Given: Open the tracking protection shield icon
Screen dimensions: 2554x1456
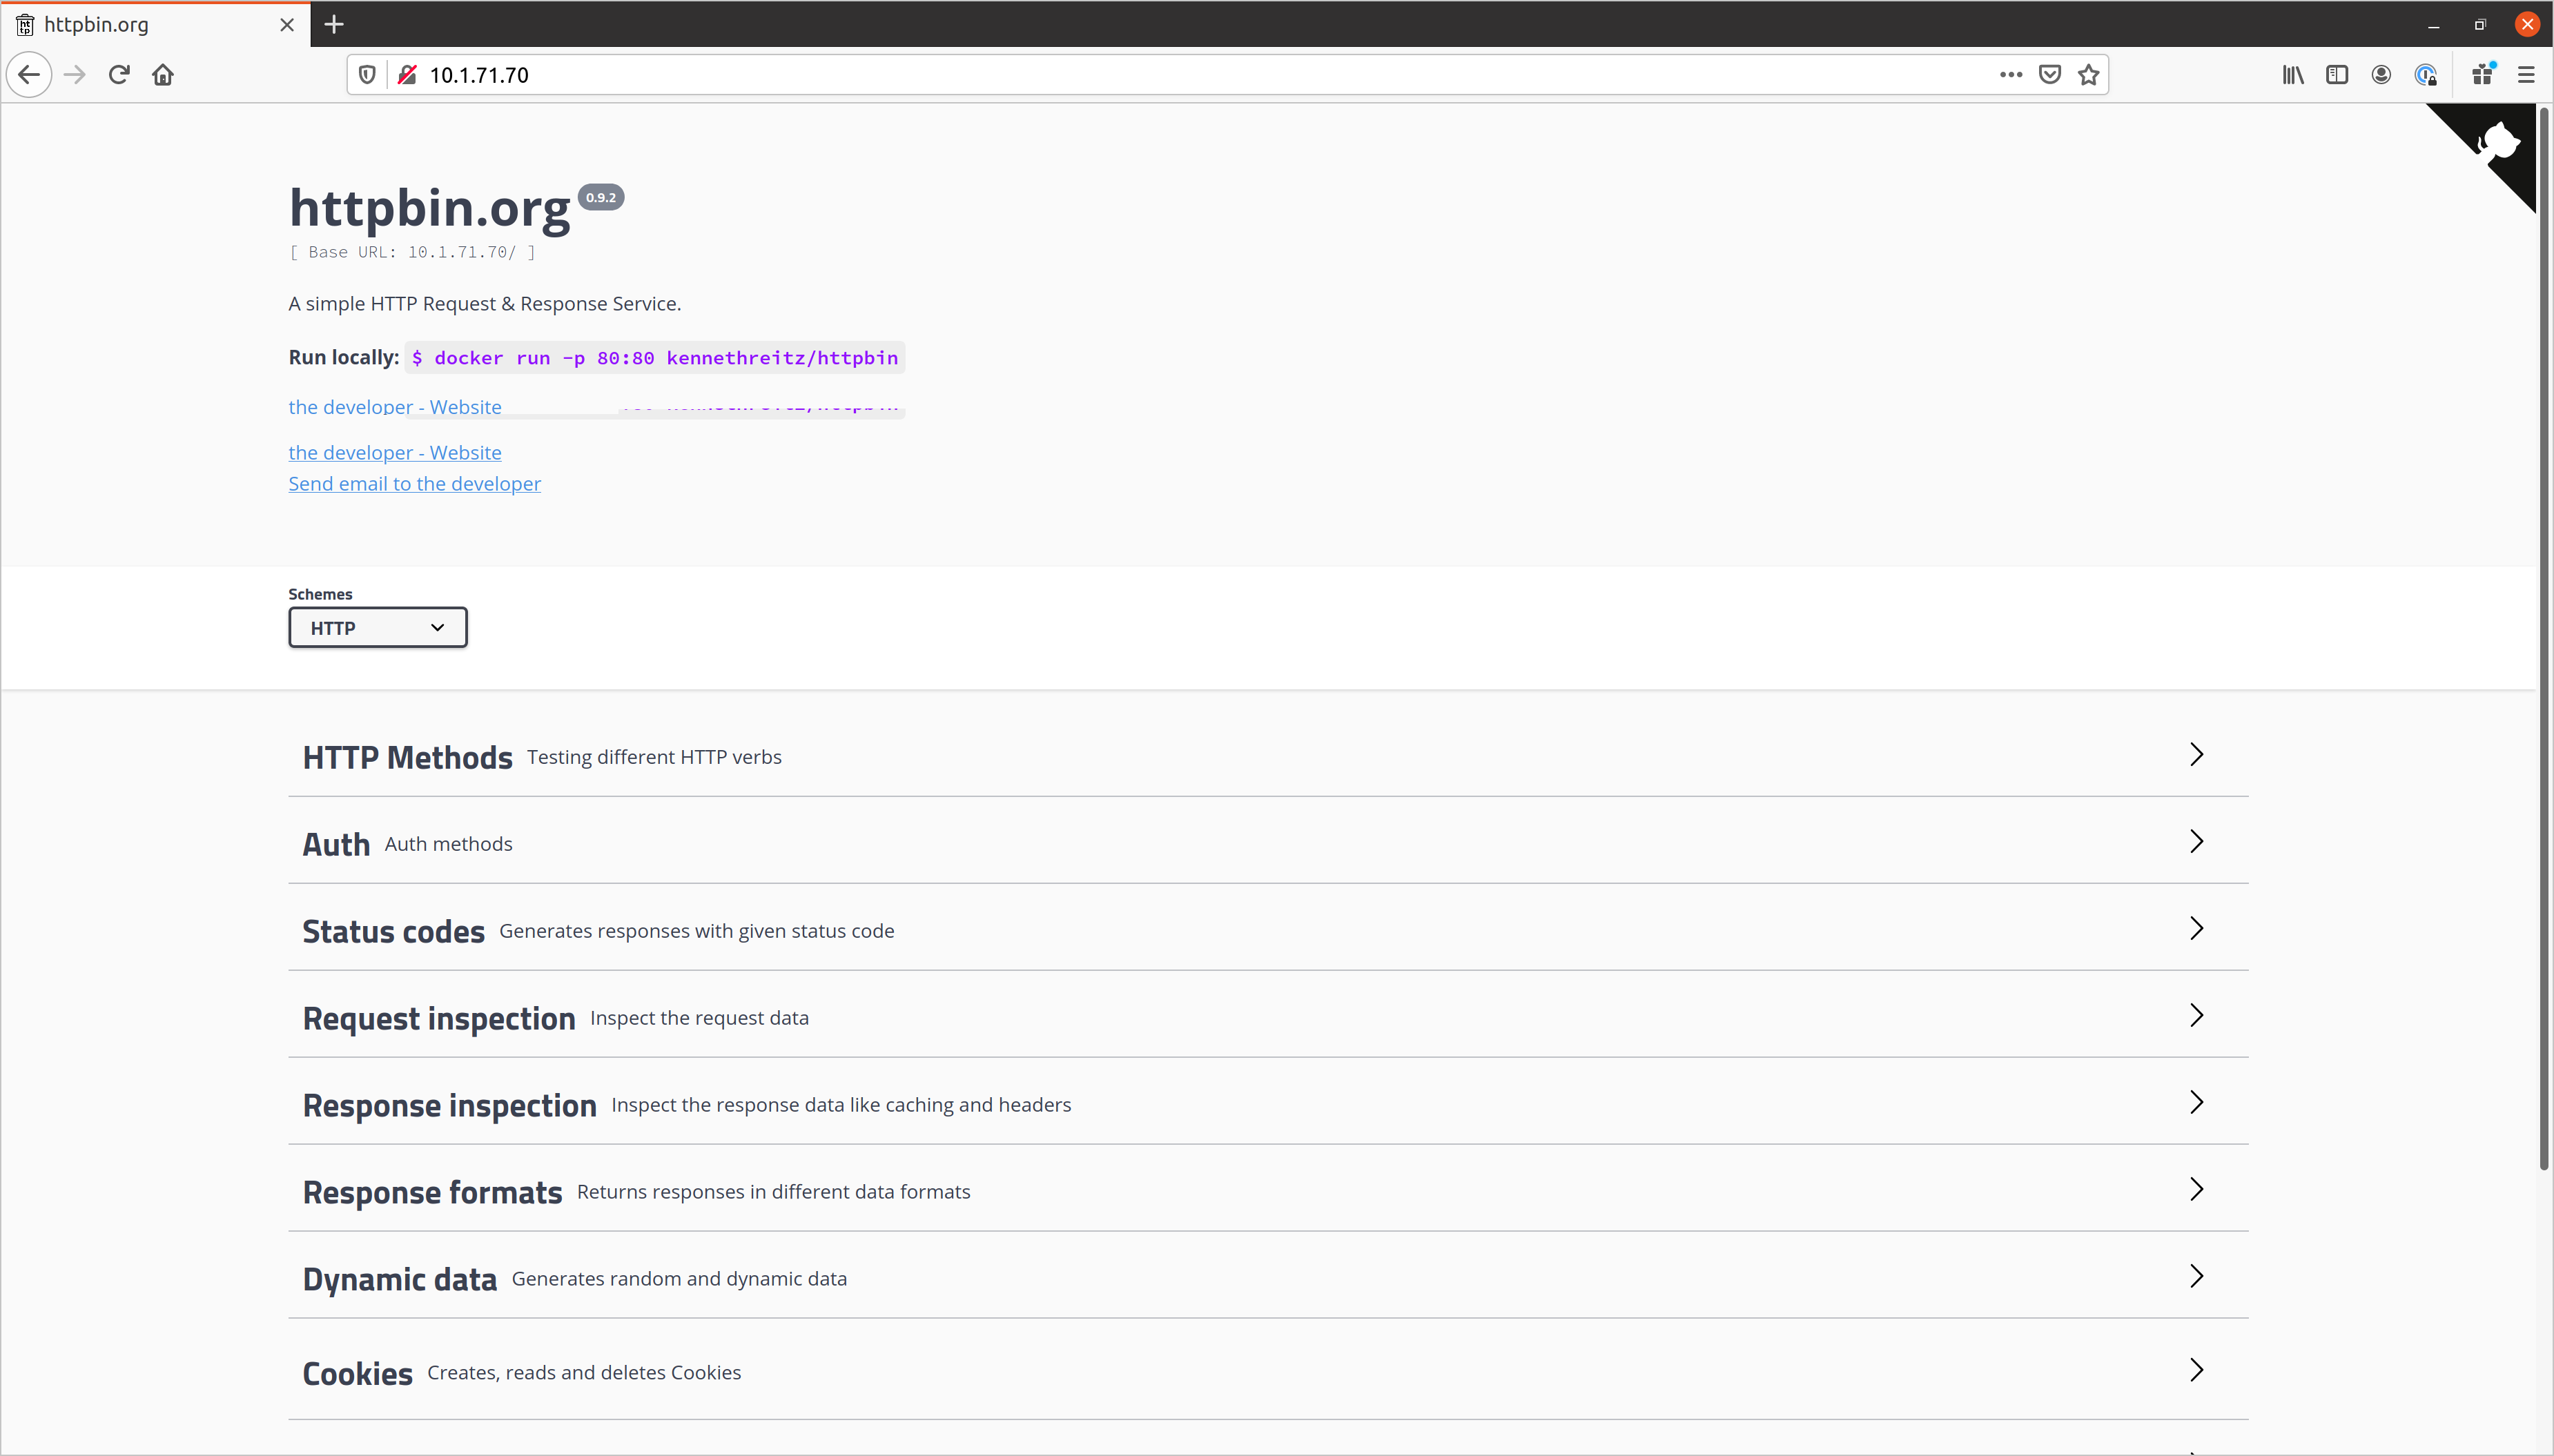Looking at the screenshot, I should (x=367, y=75).
